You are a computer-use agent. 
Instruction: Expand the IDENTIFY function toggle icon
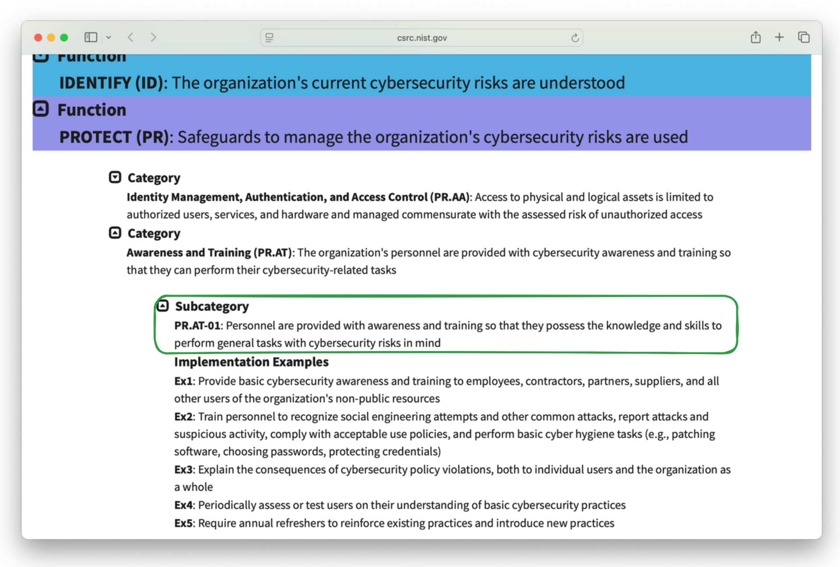(x=41, y=57)
